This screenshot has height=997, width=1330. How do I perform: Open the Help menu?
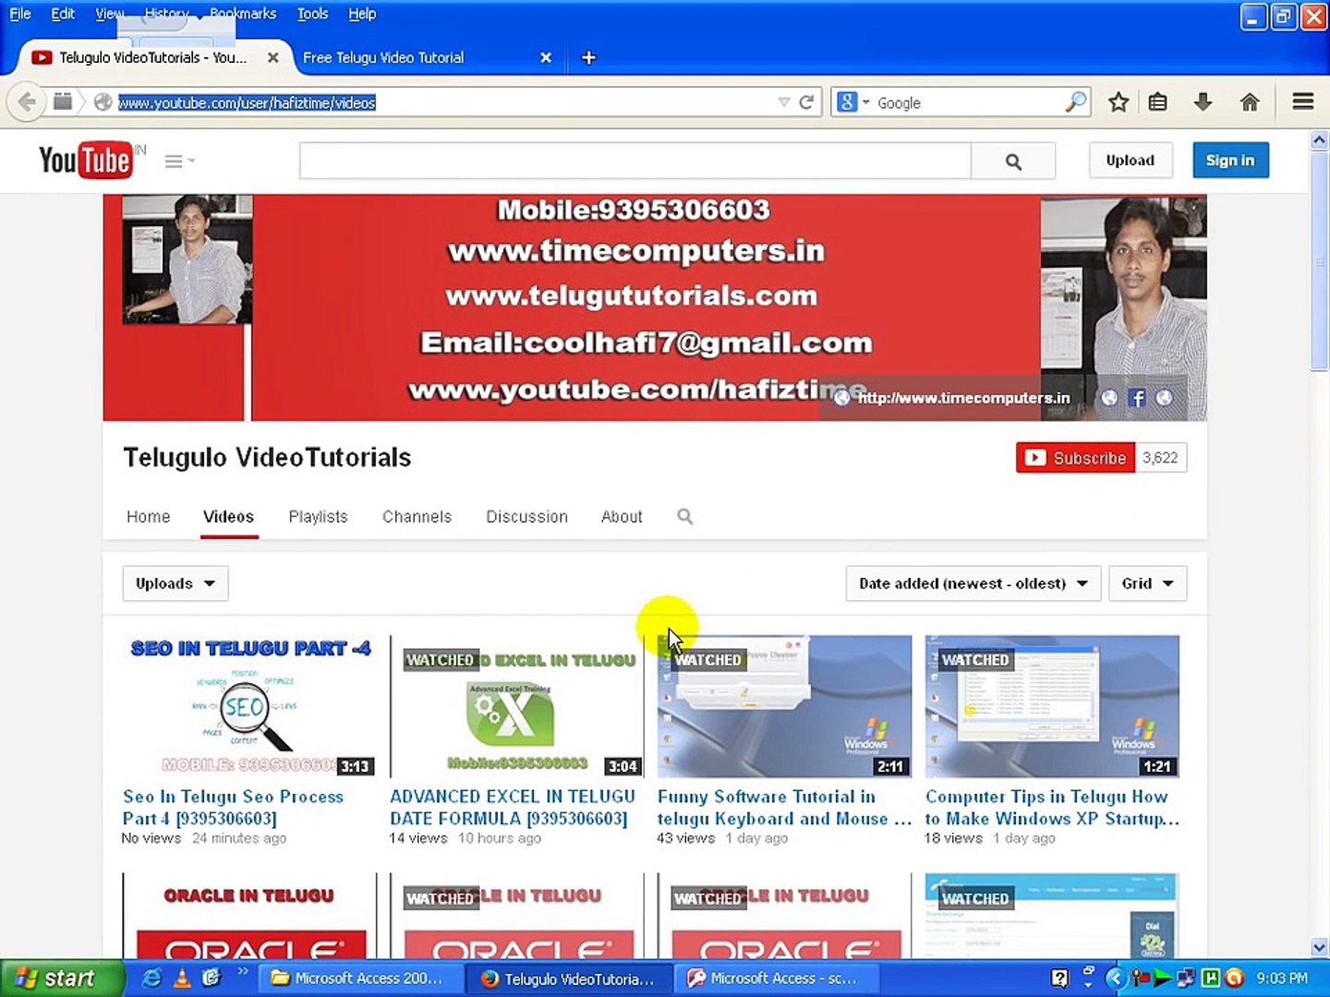coord(362,14)
